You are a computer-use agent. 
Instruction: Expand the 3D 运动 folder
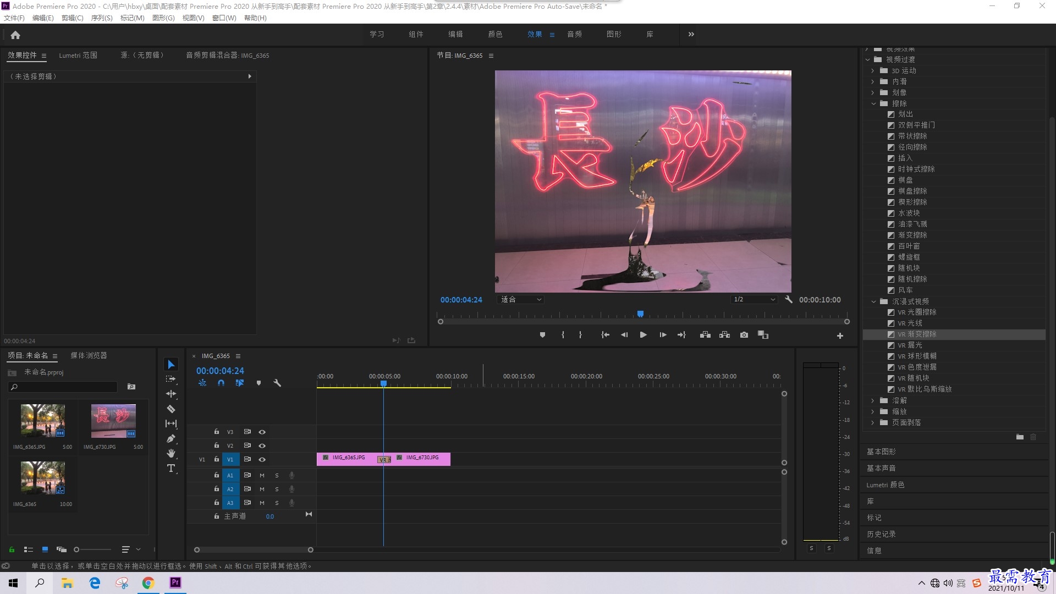coord(873,70)
